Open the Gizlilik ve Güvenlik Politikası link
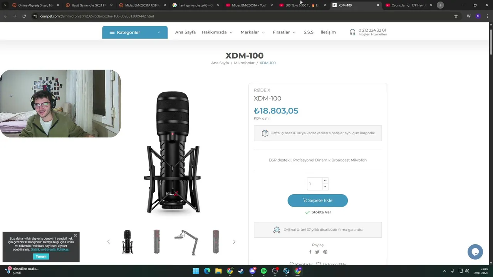The width and height of the screenshot is (493, 277). 50,249
